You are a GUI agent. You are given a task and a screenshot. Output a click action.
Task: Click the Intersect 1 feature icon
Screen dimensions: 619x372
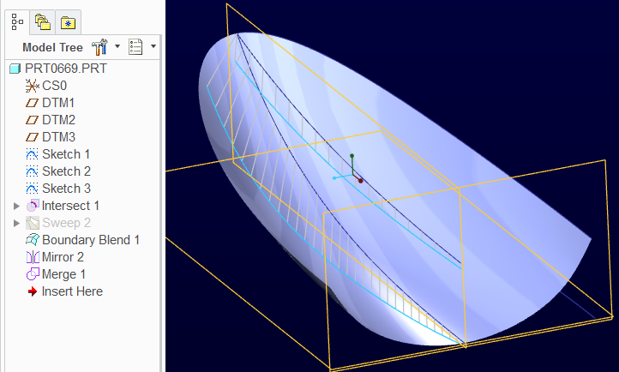[33, 206]
